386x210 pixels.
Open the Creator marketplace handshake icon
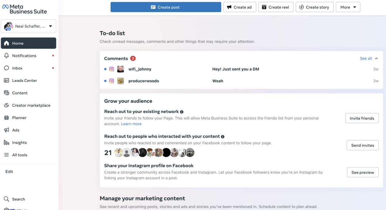coord(6,105)
